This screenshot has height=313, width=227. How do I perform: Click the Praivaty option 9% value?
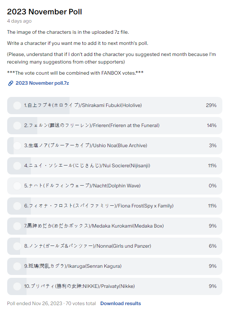tap(213, 286)
